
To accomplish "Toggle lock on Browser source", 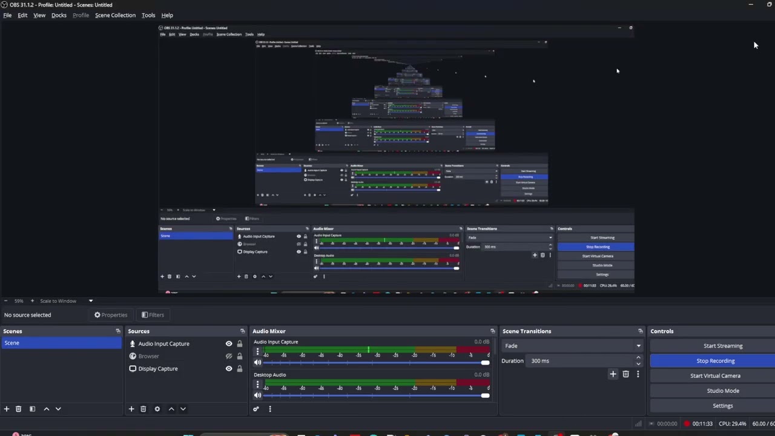I will [x=240, y=356].
